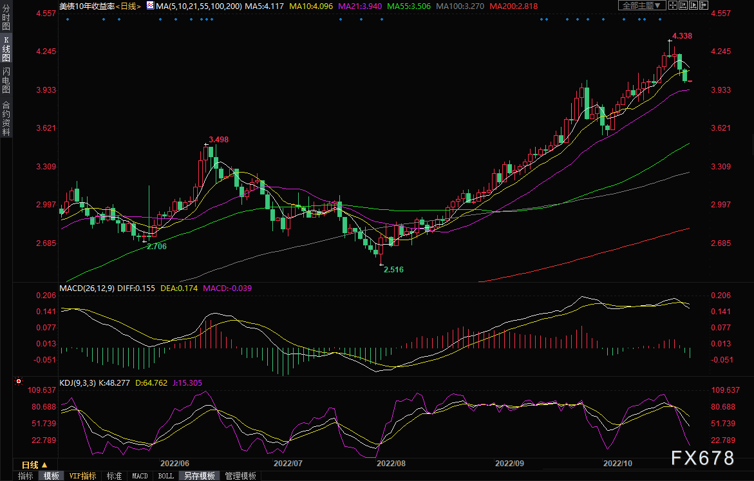754x481 pixels.
Task: Open 管理模板 template manager
Action: pyautogui.click(x=240, y=476)
